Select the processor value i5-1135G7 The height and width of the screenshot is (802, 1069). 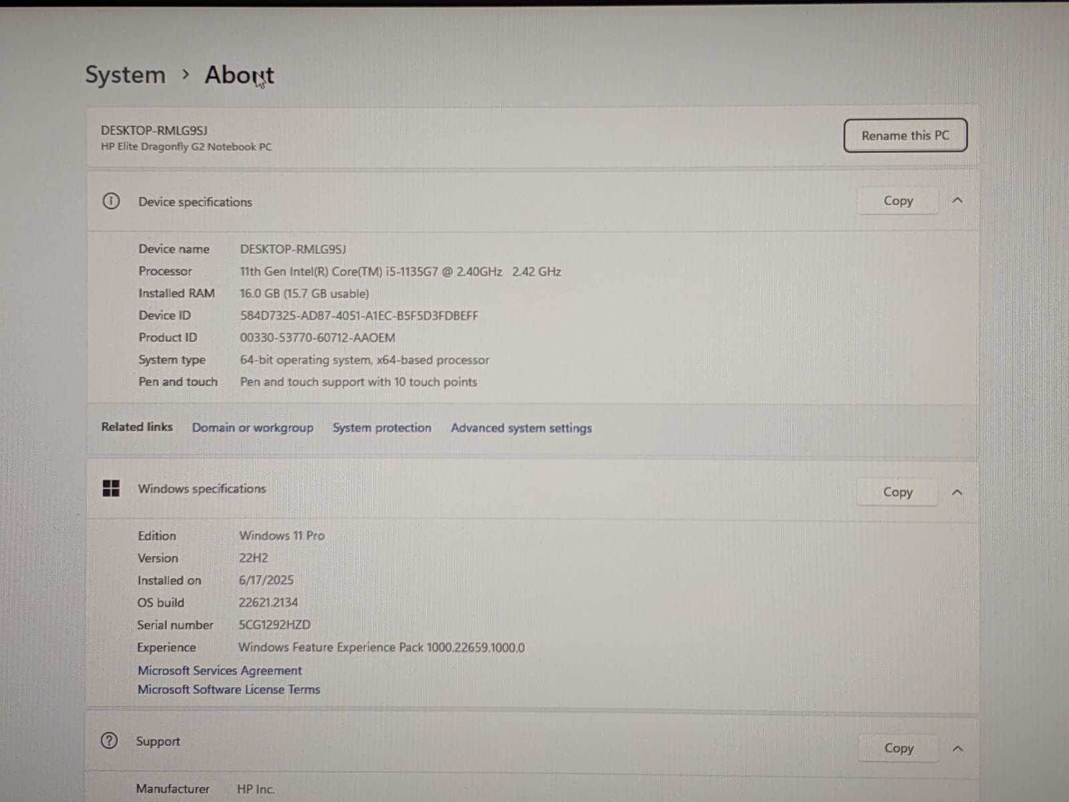pyautogui.click(x=400, y=271)
